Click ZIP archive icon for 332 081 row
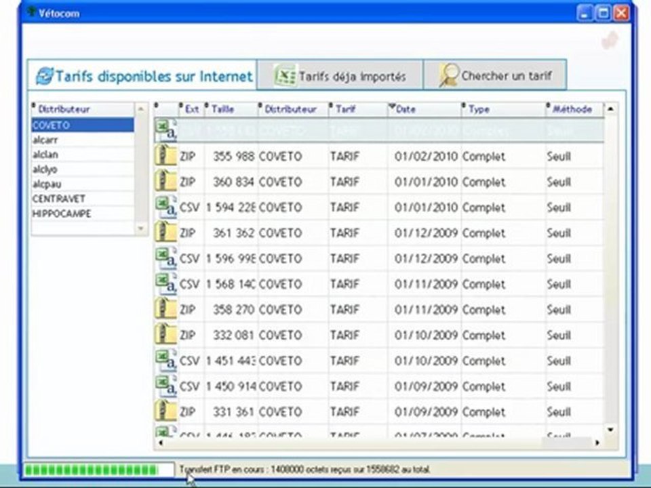 (166, 335)
